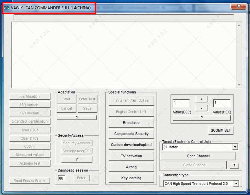
Task: Increase value with the plus button
Action: tap(201, 99)
